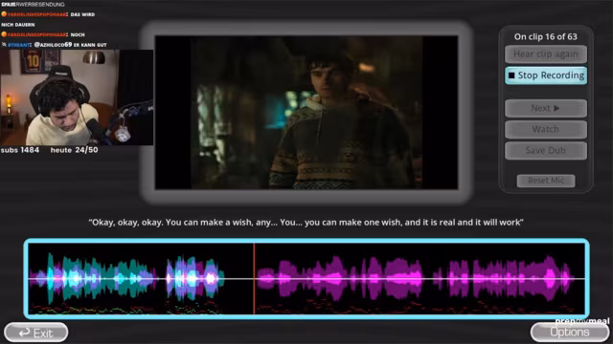Click Hear clip again button
613x344 pixels.
(x=546, y=54)
